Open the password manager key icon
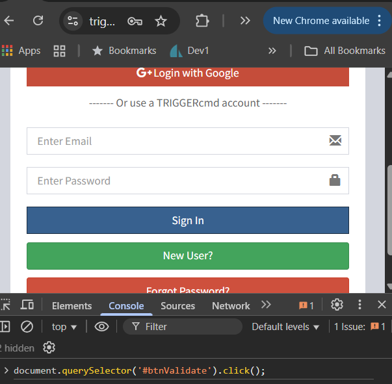Viewport: 392px width, 384px height. click(135, 21)
